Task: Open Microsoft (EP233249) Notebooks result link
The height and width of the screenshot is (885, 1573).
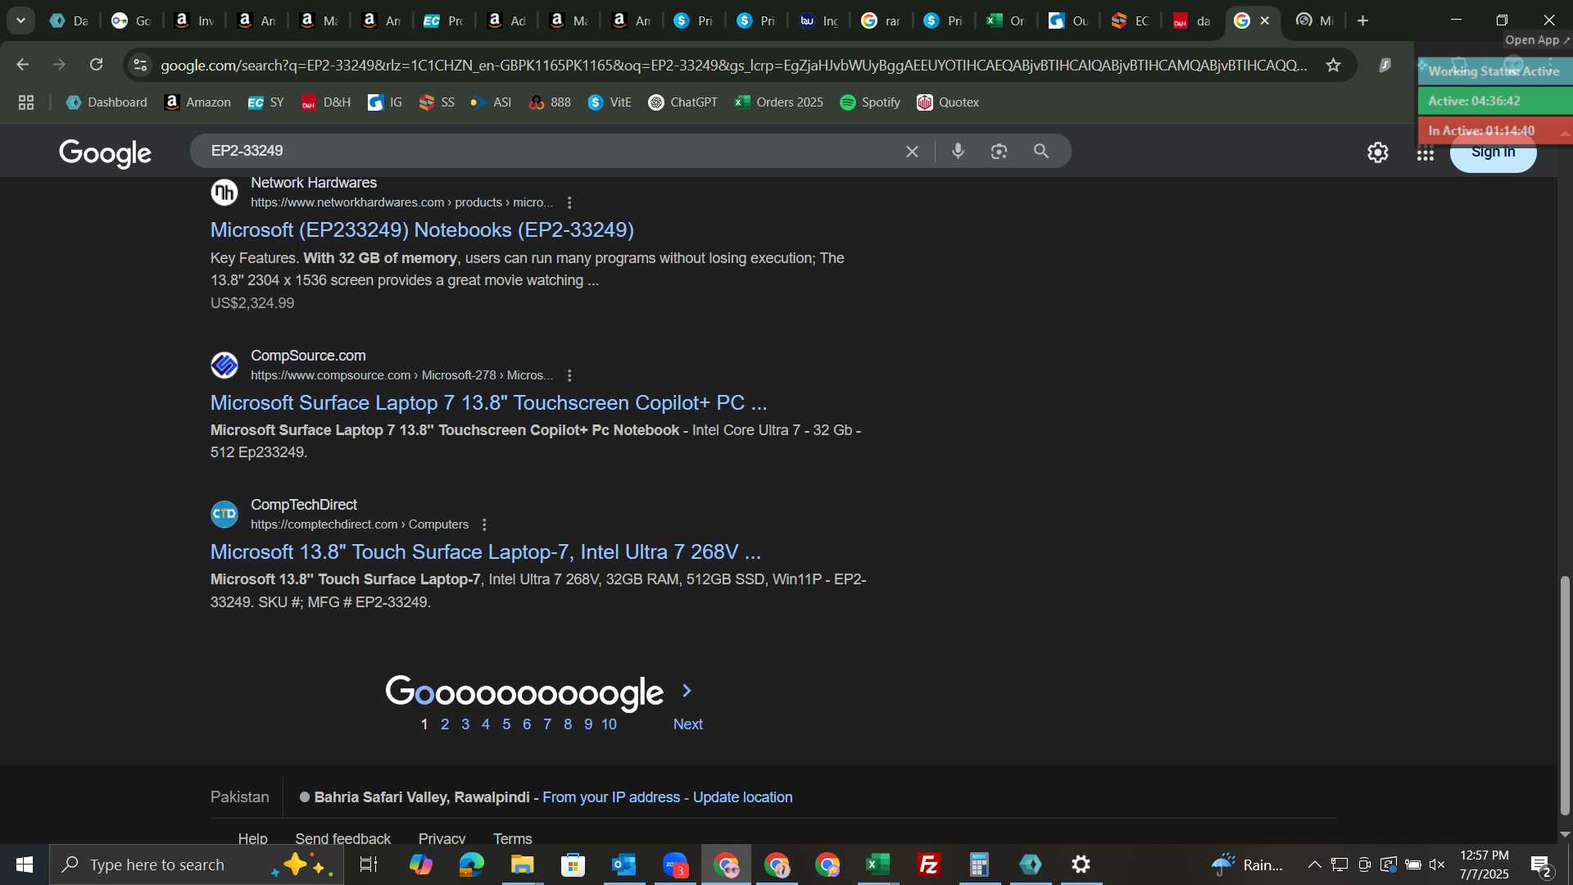Action: (422, 230)
